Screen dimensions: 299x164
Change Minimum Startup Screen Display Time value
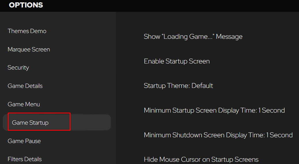click(x=214, y=110)
